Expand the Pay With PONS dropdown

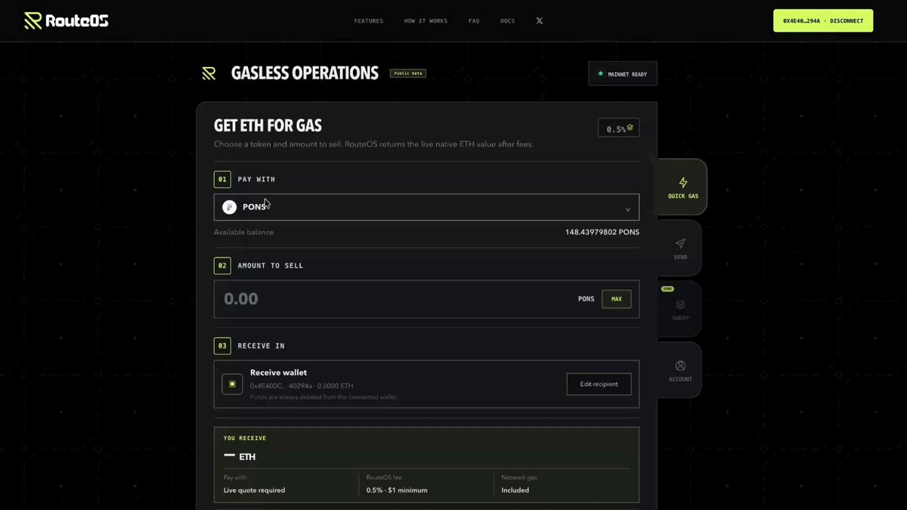click(426, 207)
